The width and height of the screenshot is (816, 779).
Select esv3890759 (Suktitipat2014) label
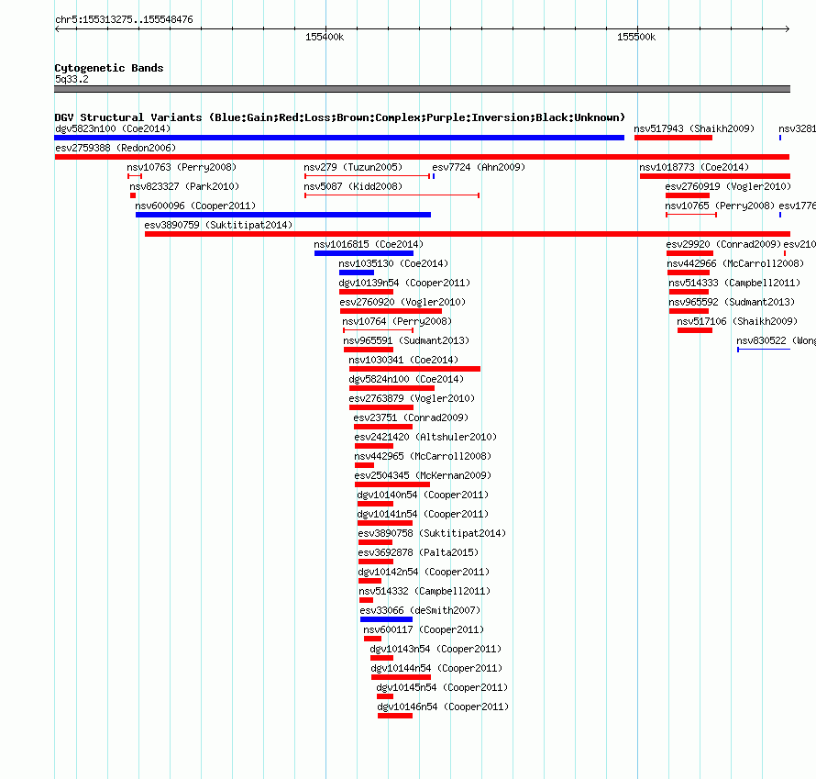(x=218, y=225)
